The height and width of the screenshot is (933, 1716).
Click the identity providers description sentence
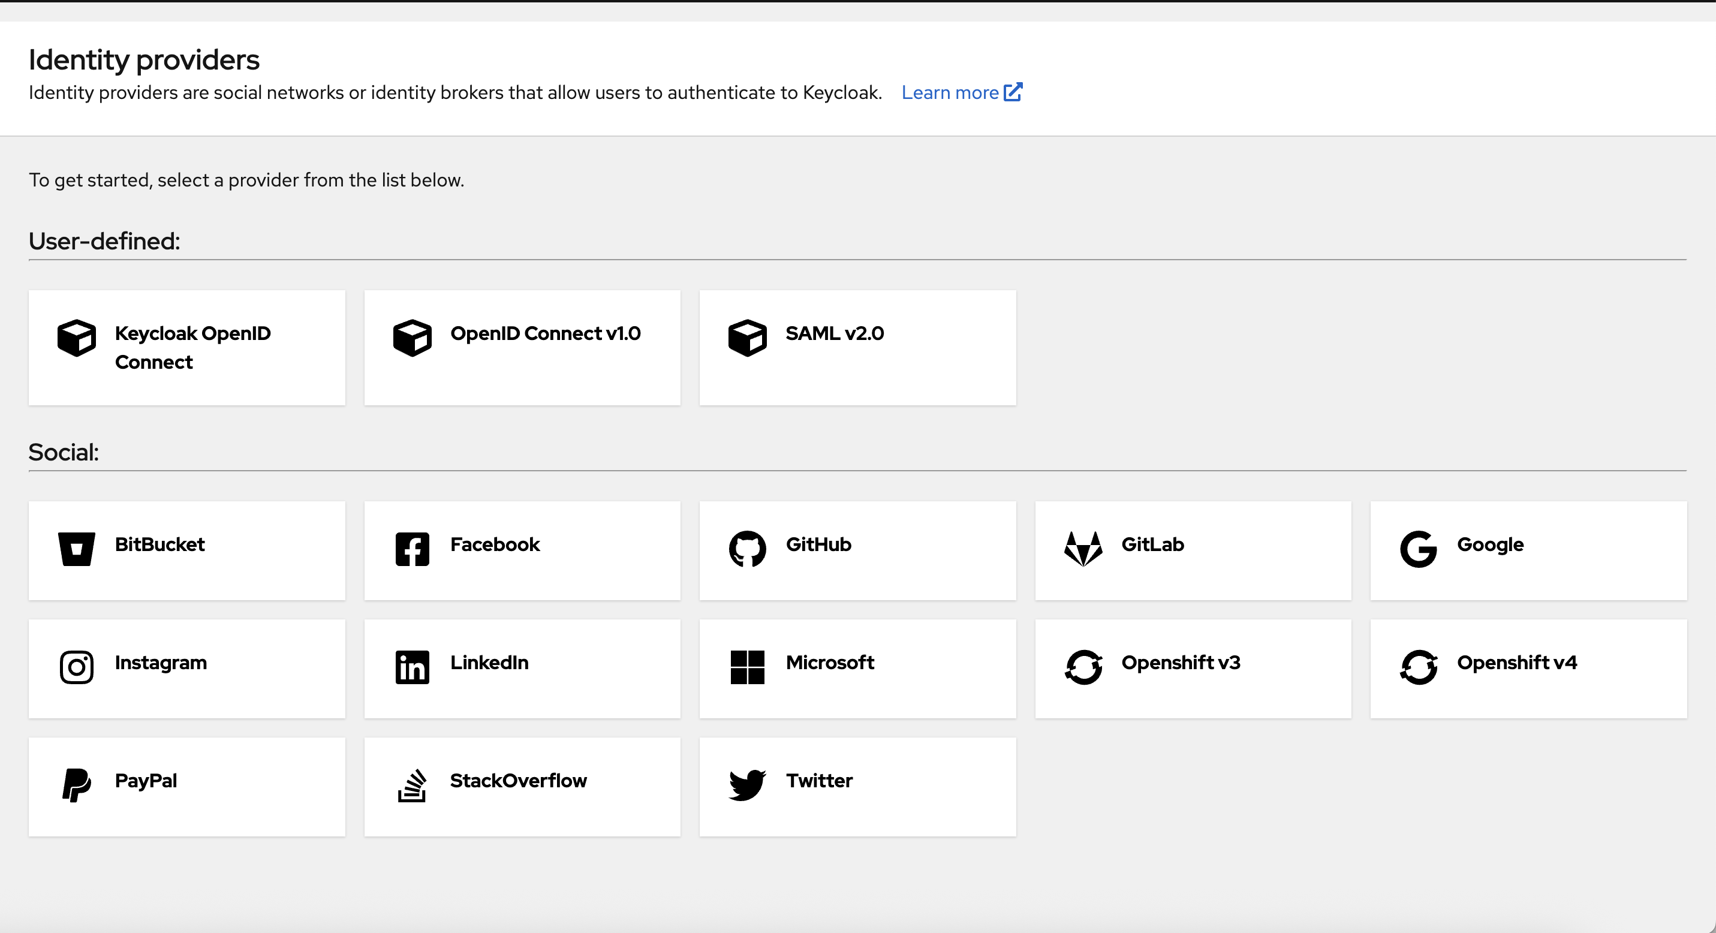pyautogui.click(x=455, y=92)
